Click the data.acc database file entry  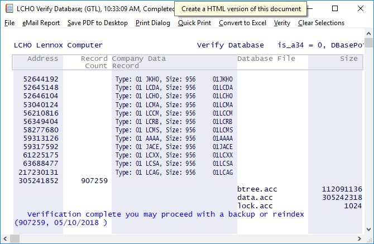coord(255,197)
